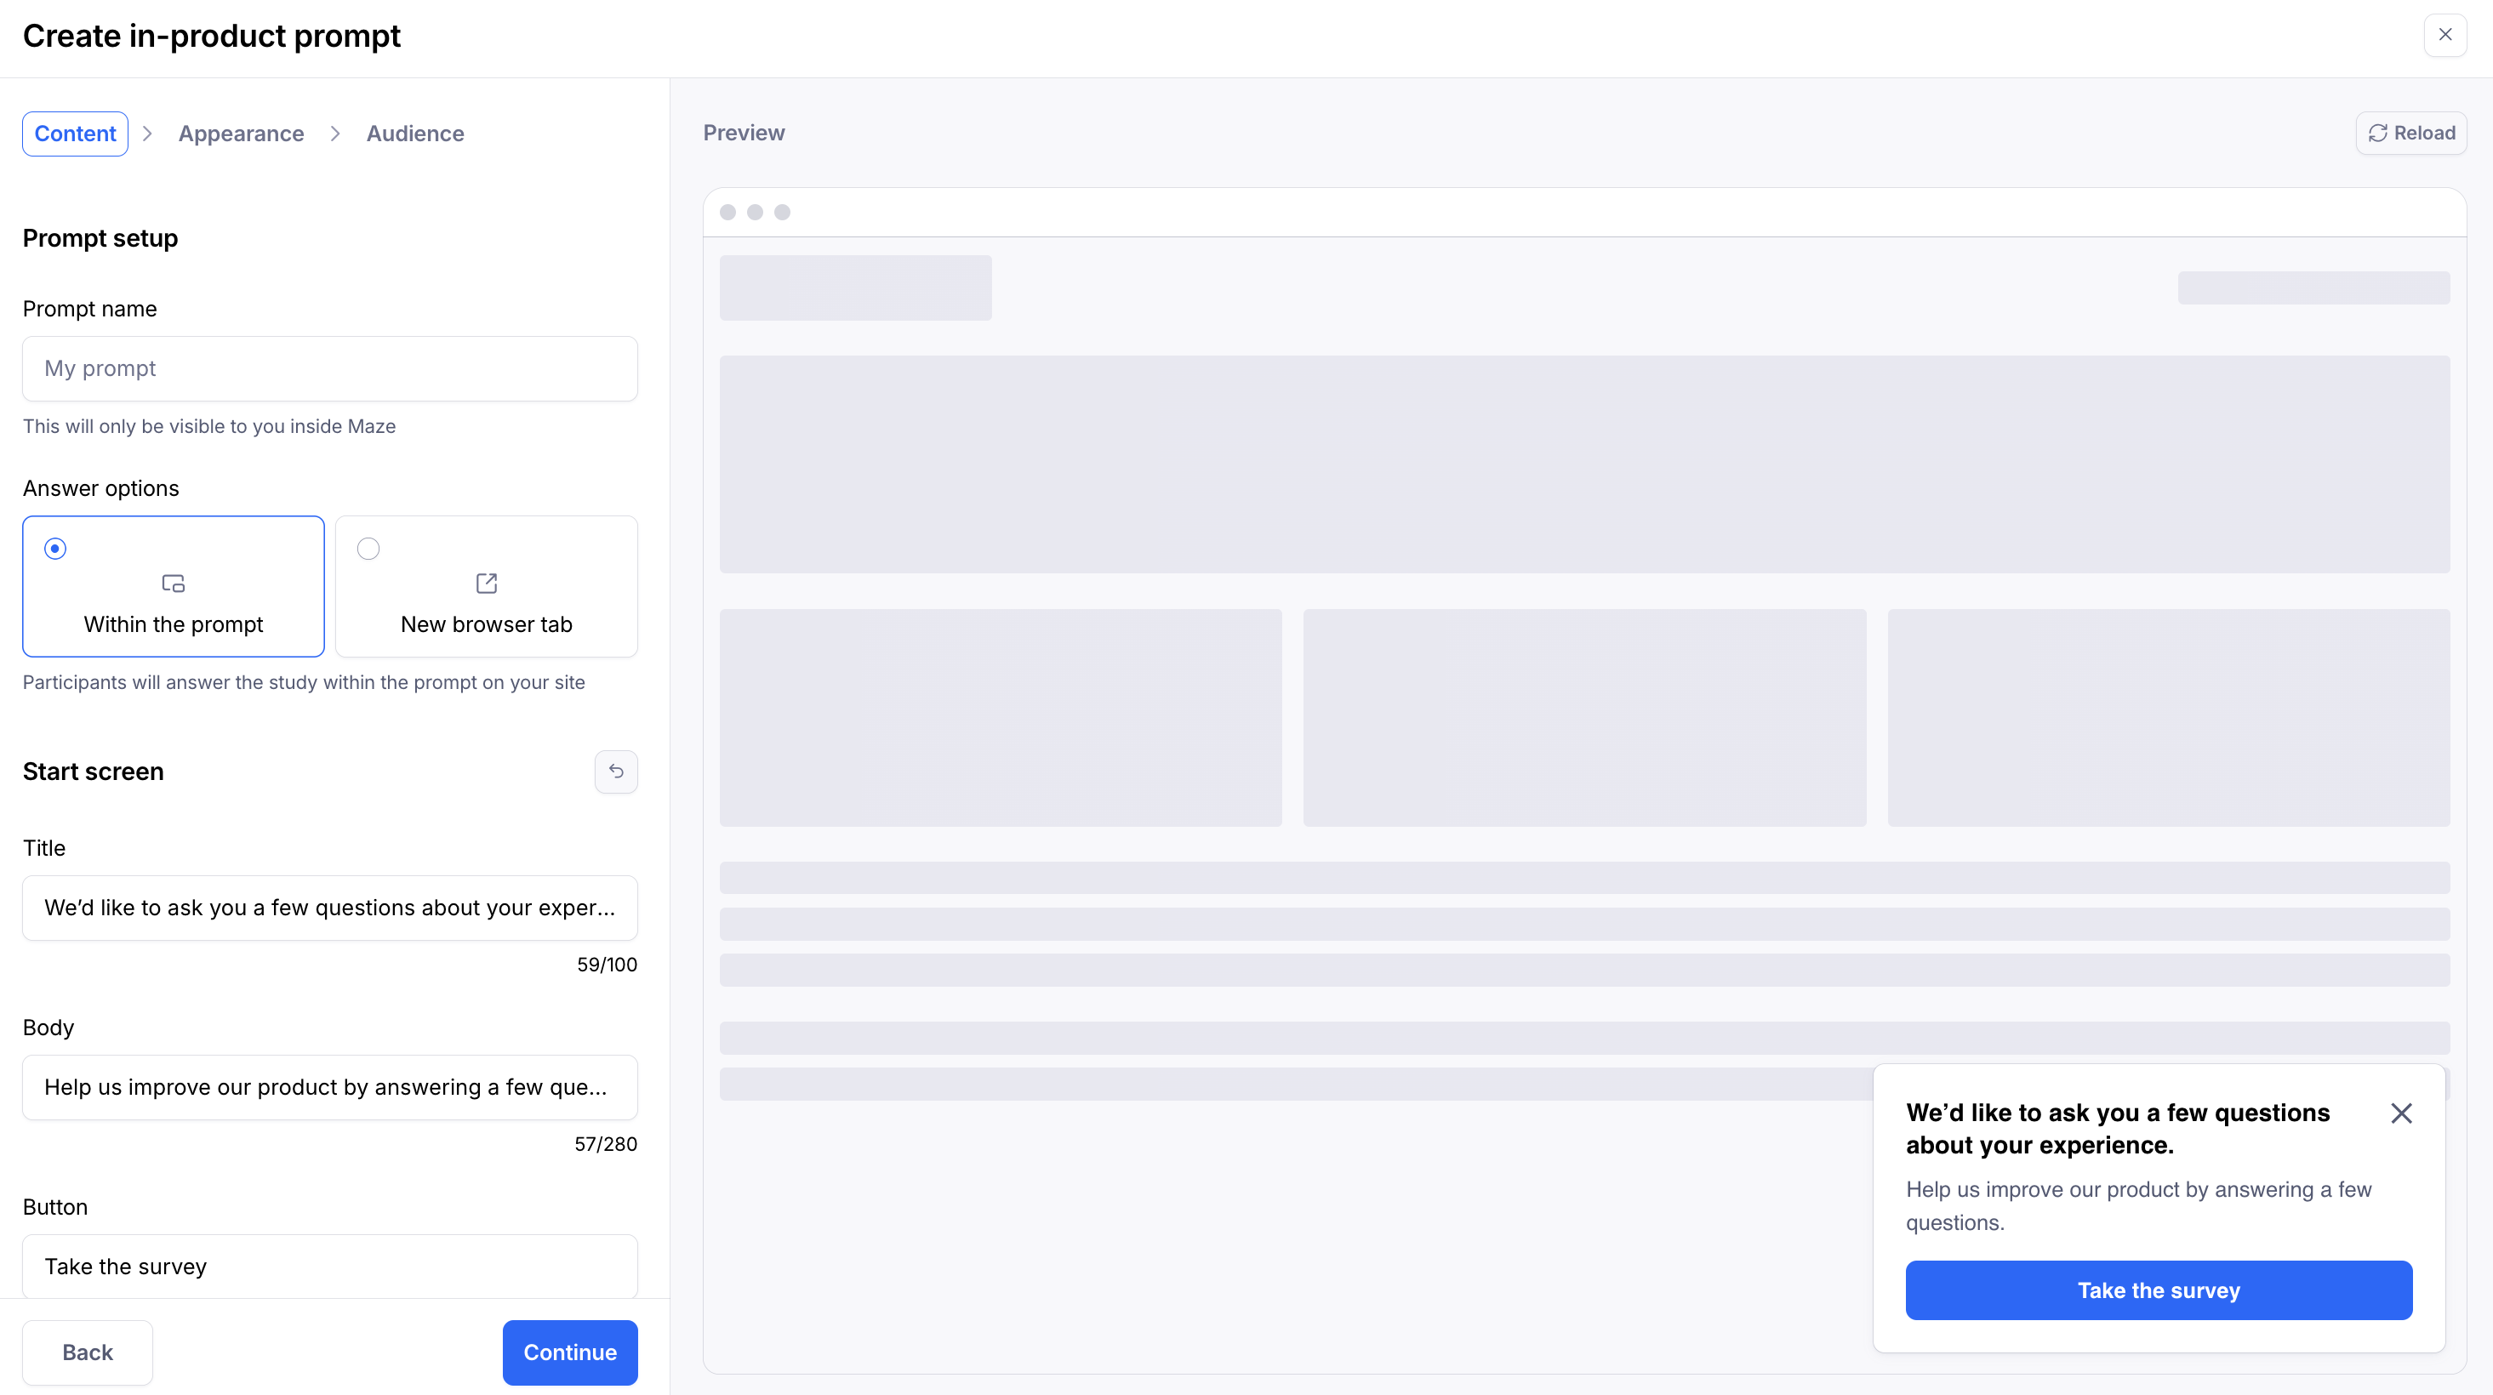This screenshot has height=1395, width=2493.
Task: Click the external-link icon in New browser tab
Action: (x=486, y=584)
